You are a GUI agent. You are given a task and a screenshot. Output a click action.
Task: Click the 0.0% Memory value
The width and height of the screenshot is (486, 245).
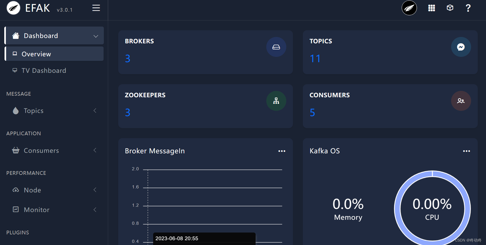pyautogui.click(x=348, y=204)
